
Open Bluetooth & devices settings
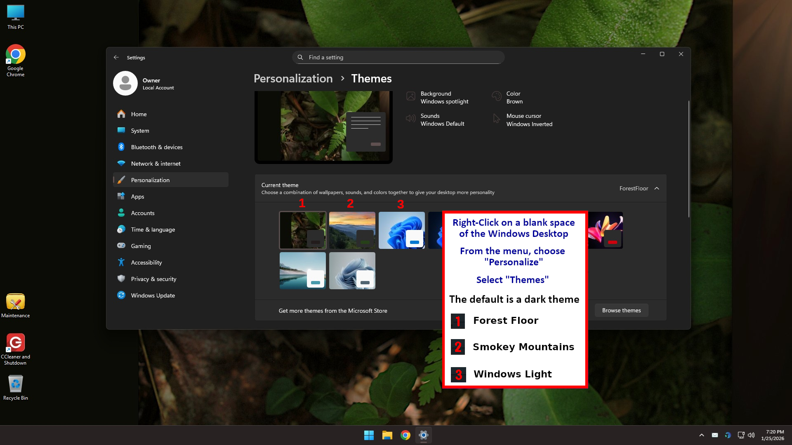point(156,147)
